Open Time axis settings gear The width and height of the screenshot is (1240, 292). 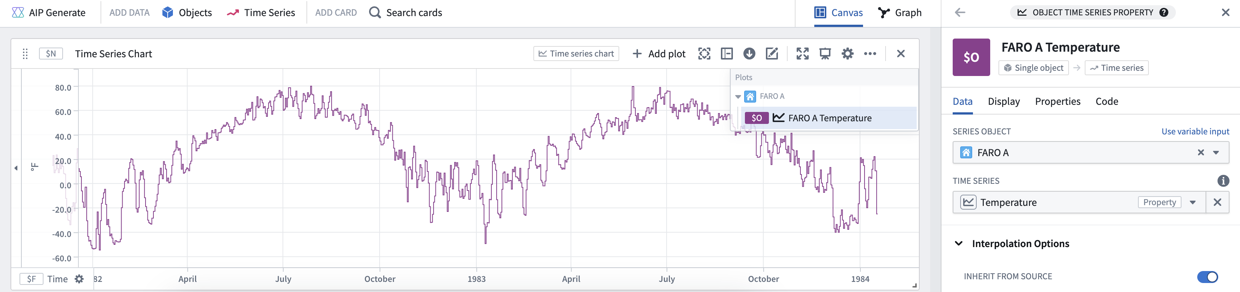coord(80,279)
